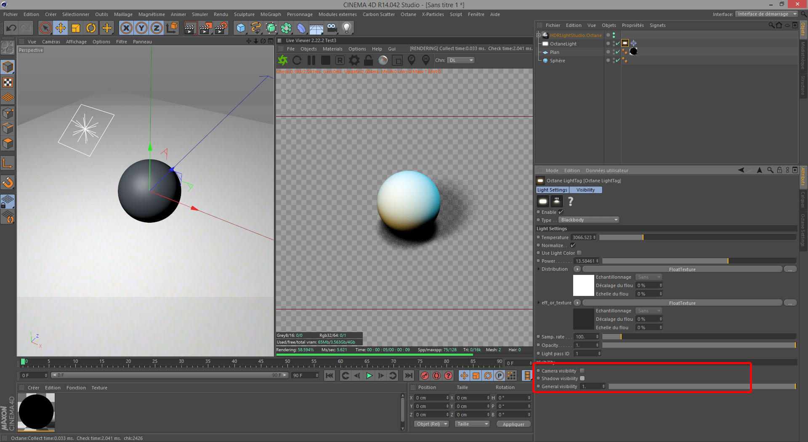Open the Materials menu in Live Viewer

pos(332,49)
